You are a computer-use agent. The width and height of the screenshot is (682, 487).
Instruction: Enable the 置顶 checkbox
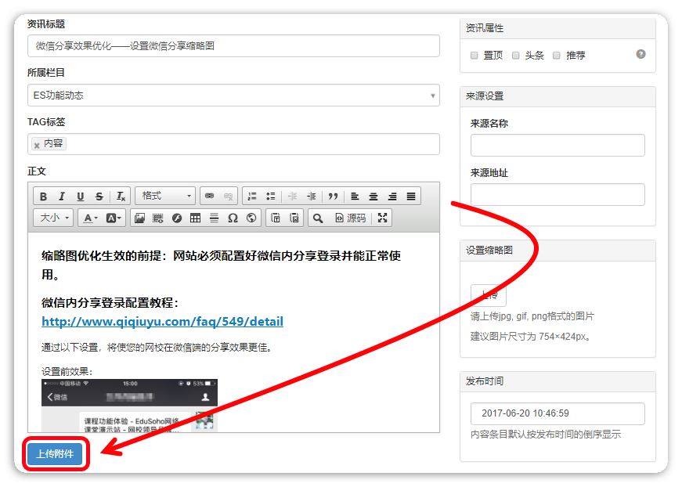(475, 56)
